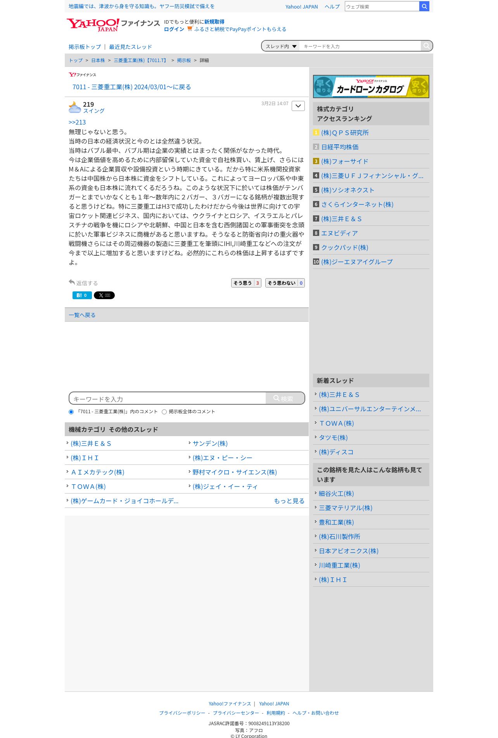Click the そう思う vote button
The height and width of the screenshot is (738, 498).
(x=246, y=283)
